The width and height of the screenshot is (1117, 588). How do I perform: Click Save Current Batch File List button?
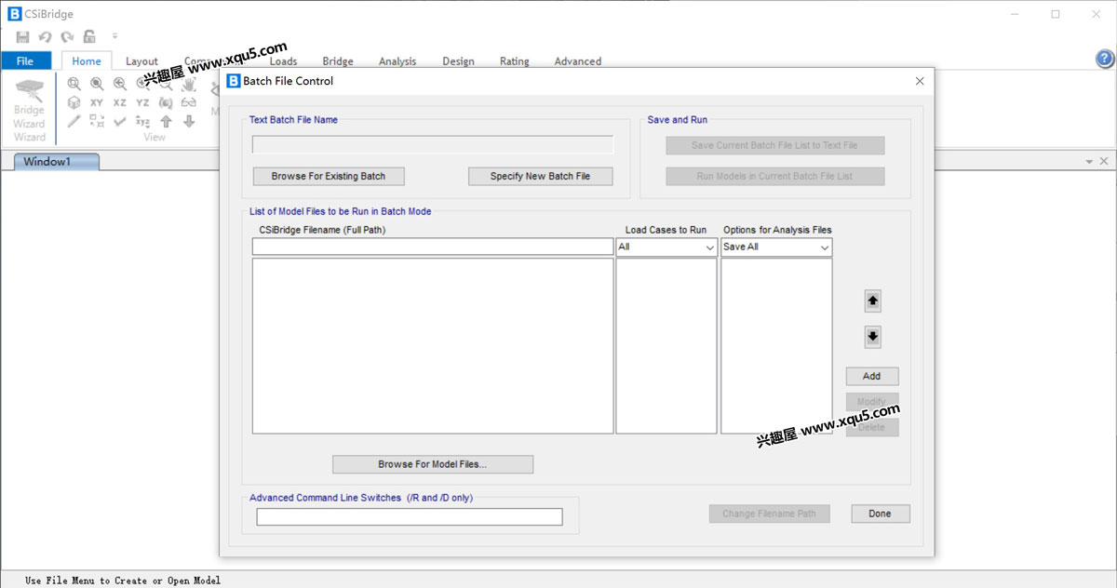click(x=774, y=145)
